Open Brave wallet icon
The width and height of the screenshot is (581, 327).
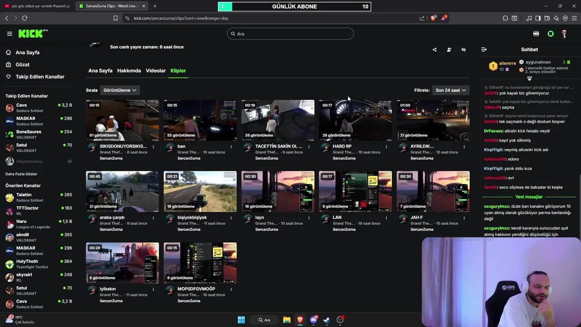547,18
